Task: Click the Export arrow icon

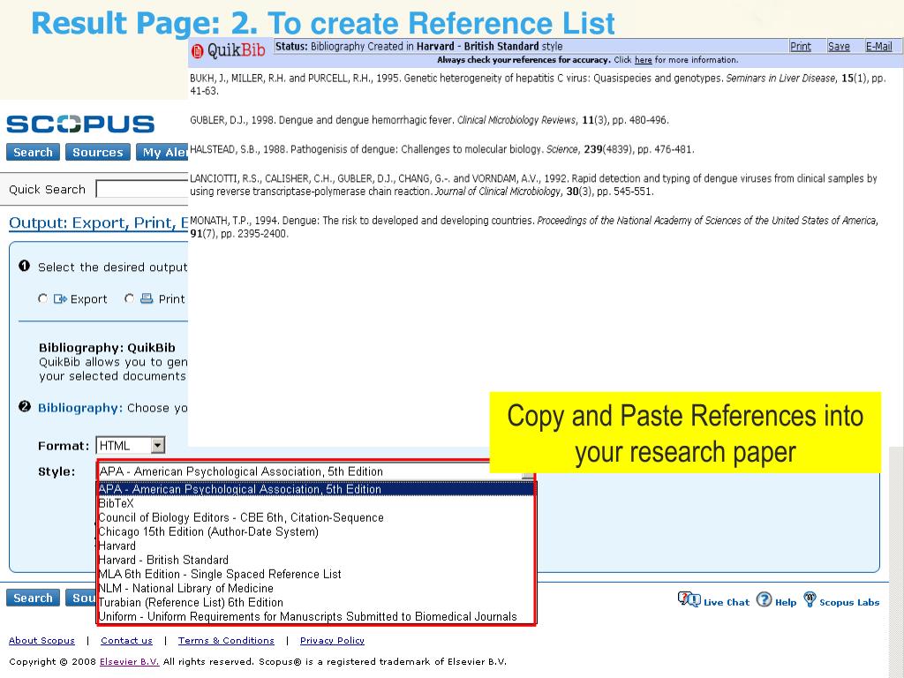Action: click(61, 298)
